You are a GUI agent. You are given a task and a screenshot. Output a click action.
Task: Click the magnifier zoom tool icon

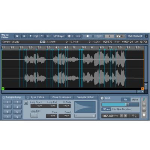click(x=17, y=36)
